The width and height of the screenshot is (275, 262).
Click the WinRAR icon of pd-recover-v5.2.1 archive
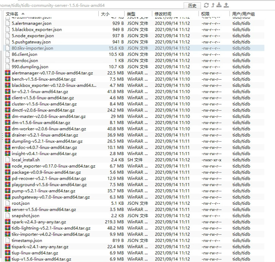8,178
